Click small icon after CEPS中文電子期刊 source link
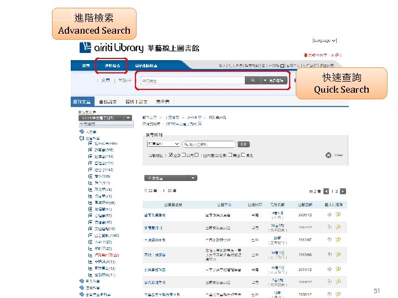 [200, 124]
